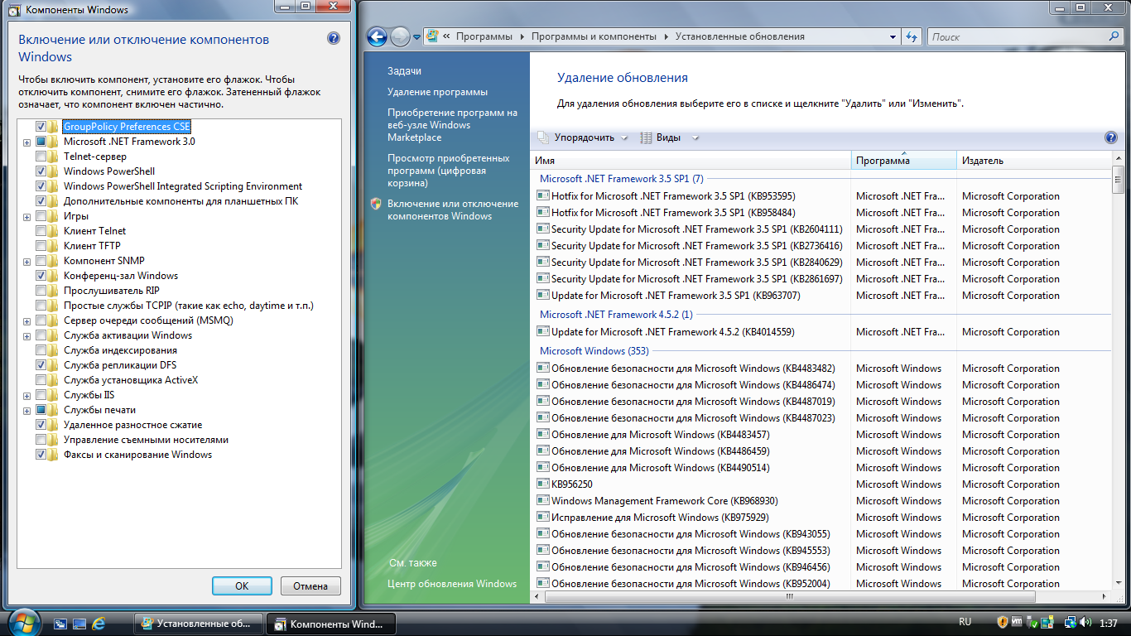This screenshot has width=1131, height=636.
Task: Click the refresh button beside the address bar
Action: (x=912, y=36)
